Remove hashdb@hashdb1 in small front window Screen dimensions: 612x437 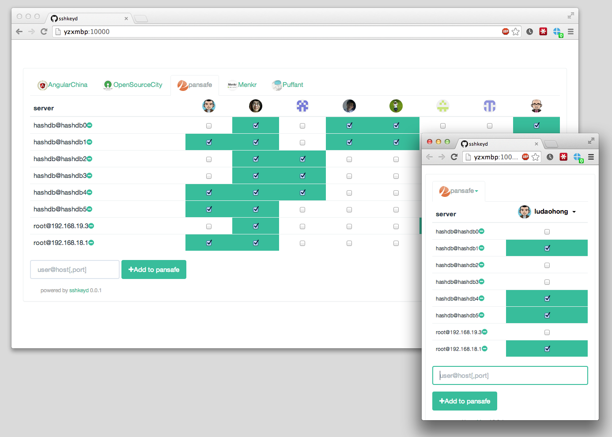(482, 248)
